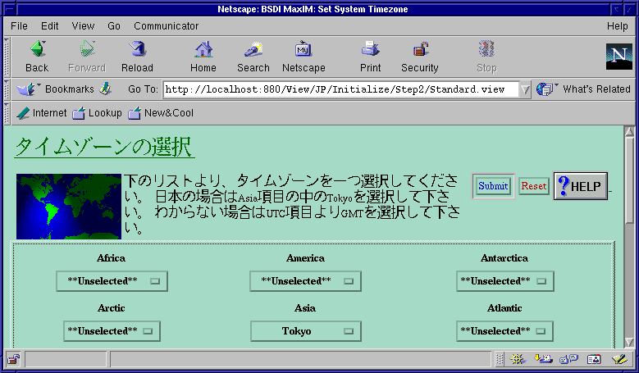Click the Antarctica region label
The height and width of the screenshot is (373, 639).
click(x=504, y=258)
